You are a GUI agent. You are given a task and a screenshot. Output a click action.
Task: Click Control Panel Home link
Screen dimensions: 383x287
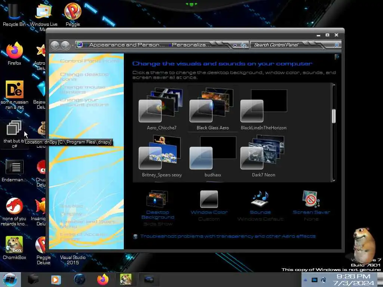[89, 61]
